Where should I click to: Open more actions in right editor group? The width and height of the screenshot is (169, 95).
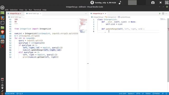[166, 13]
